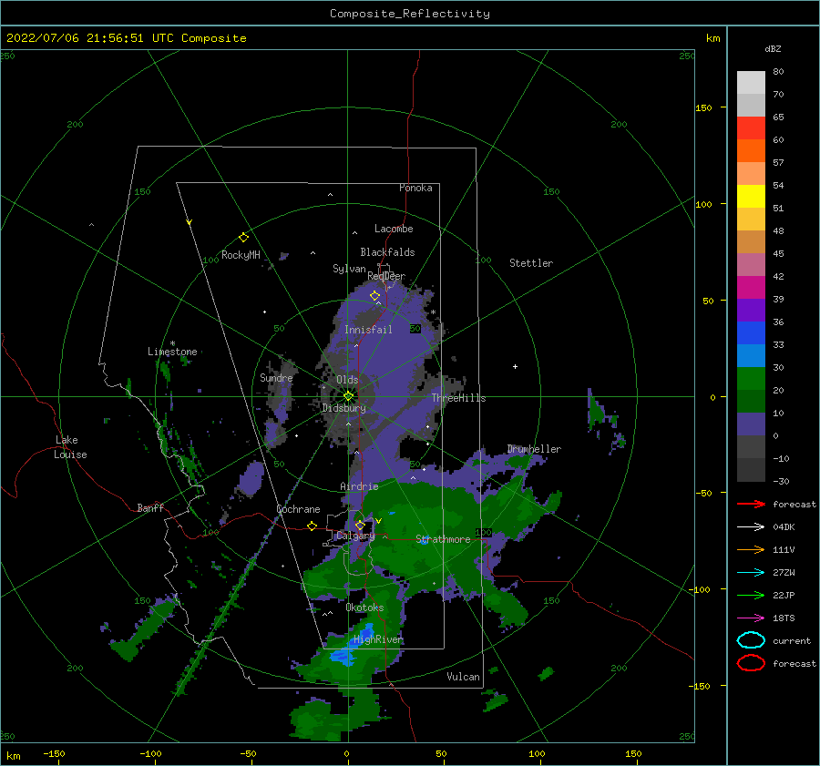This screenshot has width=820, height=766.
Task: Click the Lake Louise label
Action: coord(70,447)
